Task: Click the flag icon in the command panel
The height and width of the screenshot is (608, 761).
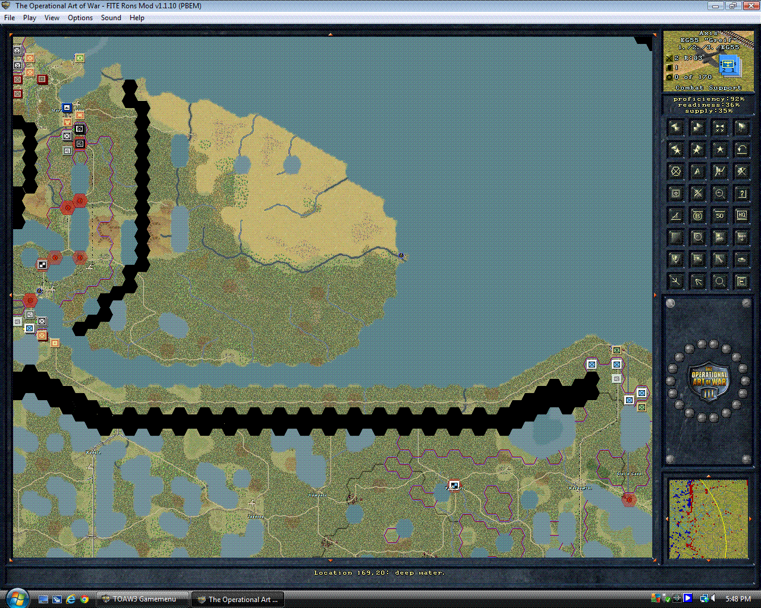Action: pos(742,127)
